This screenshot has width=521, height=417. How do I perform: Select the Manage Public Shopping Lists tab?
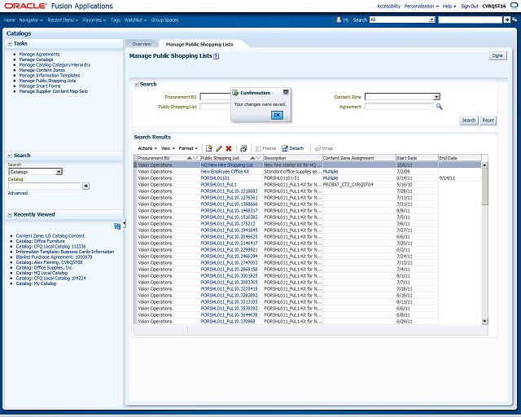[x=199, y=44]
